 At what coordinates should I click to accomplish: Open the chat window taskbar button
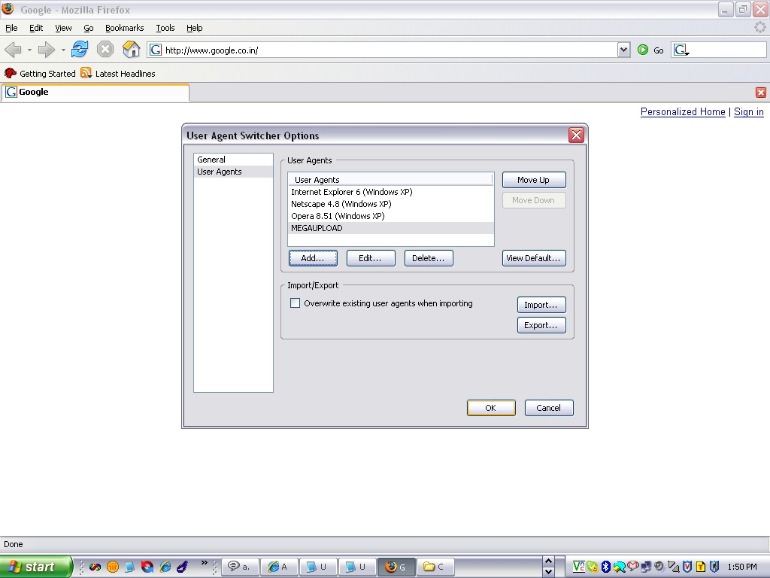click(240, 567)
